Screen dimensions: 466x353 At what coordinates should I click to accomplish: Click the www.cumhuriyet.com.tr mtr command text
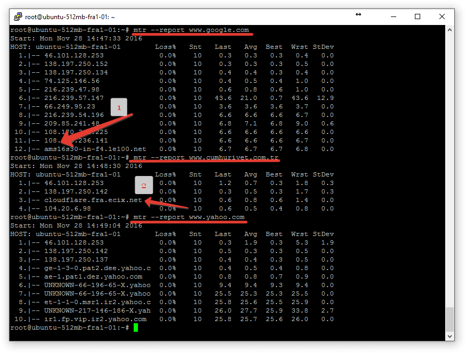click(x=206, y=157)
